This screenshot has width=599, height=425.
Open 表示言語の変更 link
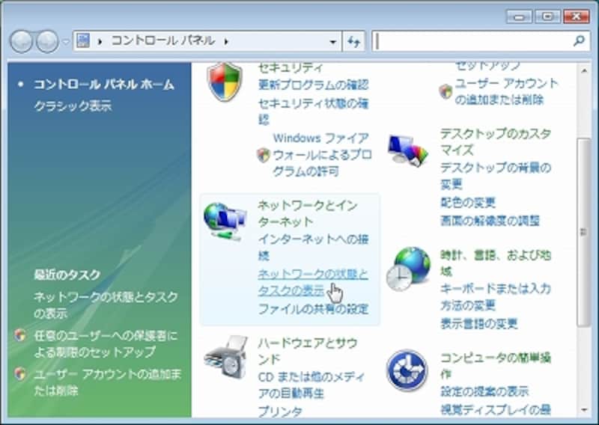[x=479, y=323]
